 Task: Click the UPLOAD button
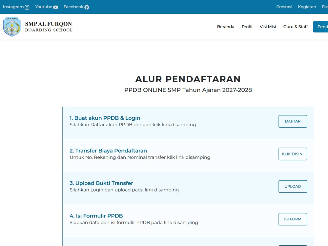point(293,186)
